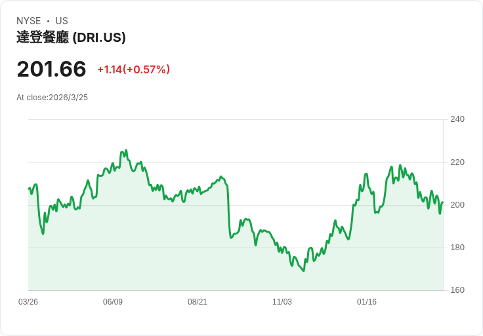The image size is (483, 336).
Task: Click the 160 value on y-axis
Action: point(457,290)
